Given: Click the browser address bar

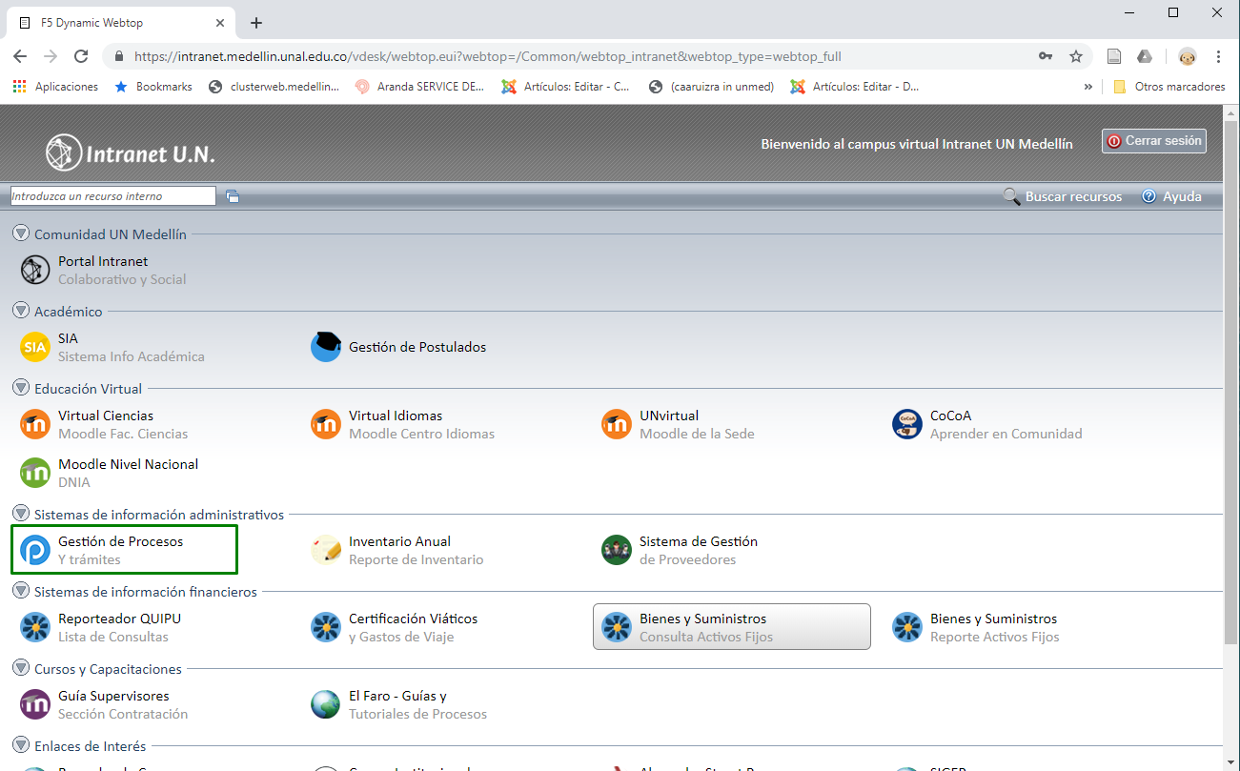Looking at the screenshot, I should [572, 56].
